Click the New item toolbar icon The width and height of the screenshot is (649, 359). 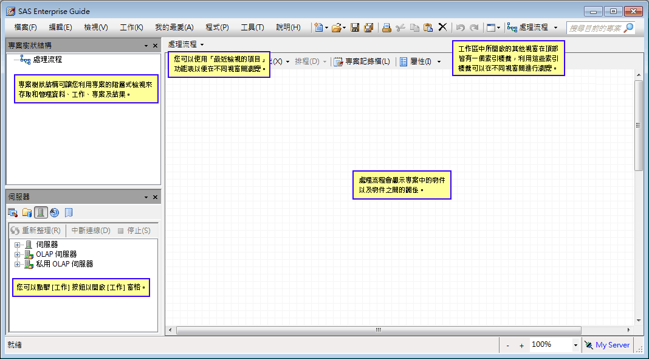pos(318,27)
